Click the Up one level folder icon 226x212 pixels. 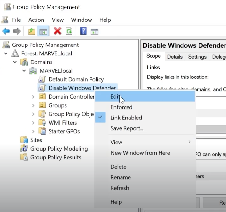pyautogui.click(x=32, y=31)
